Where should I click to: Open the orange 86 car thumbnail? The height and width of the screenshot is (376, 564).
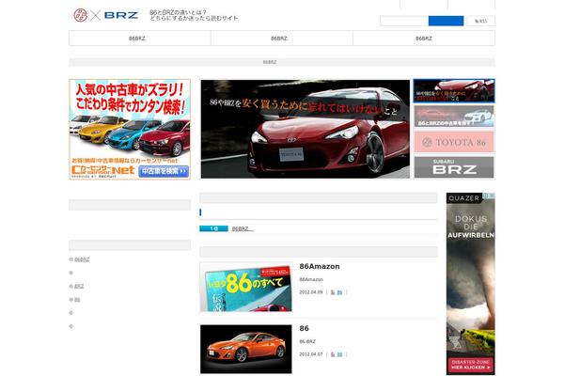point(246,349)
